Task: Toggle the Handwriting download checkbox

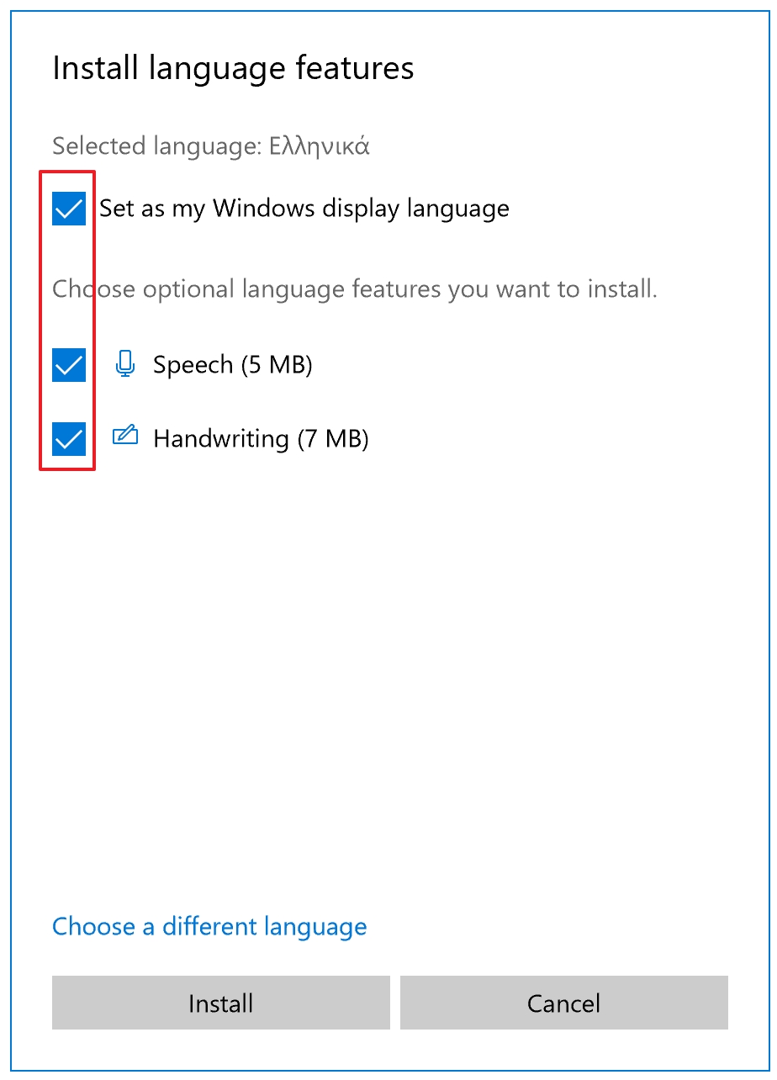Action: click(68, 438)
